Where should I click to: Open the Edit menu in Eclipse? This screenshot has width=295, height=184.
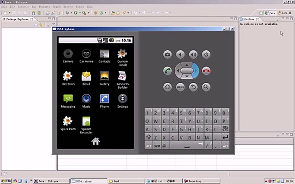tap(12, 7)
